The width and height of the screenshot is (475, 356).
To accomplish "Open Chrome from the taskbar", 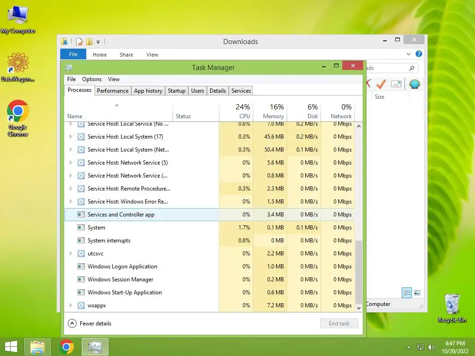I will click(66, 347).
